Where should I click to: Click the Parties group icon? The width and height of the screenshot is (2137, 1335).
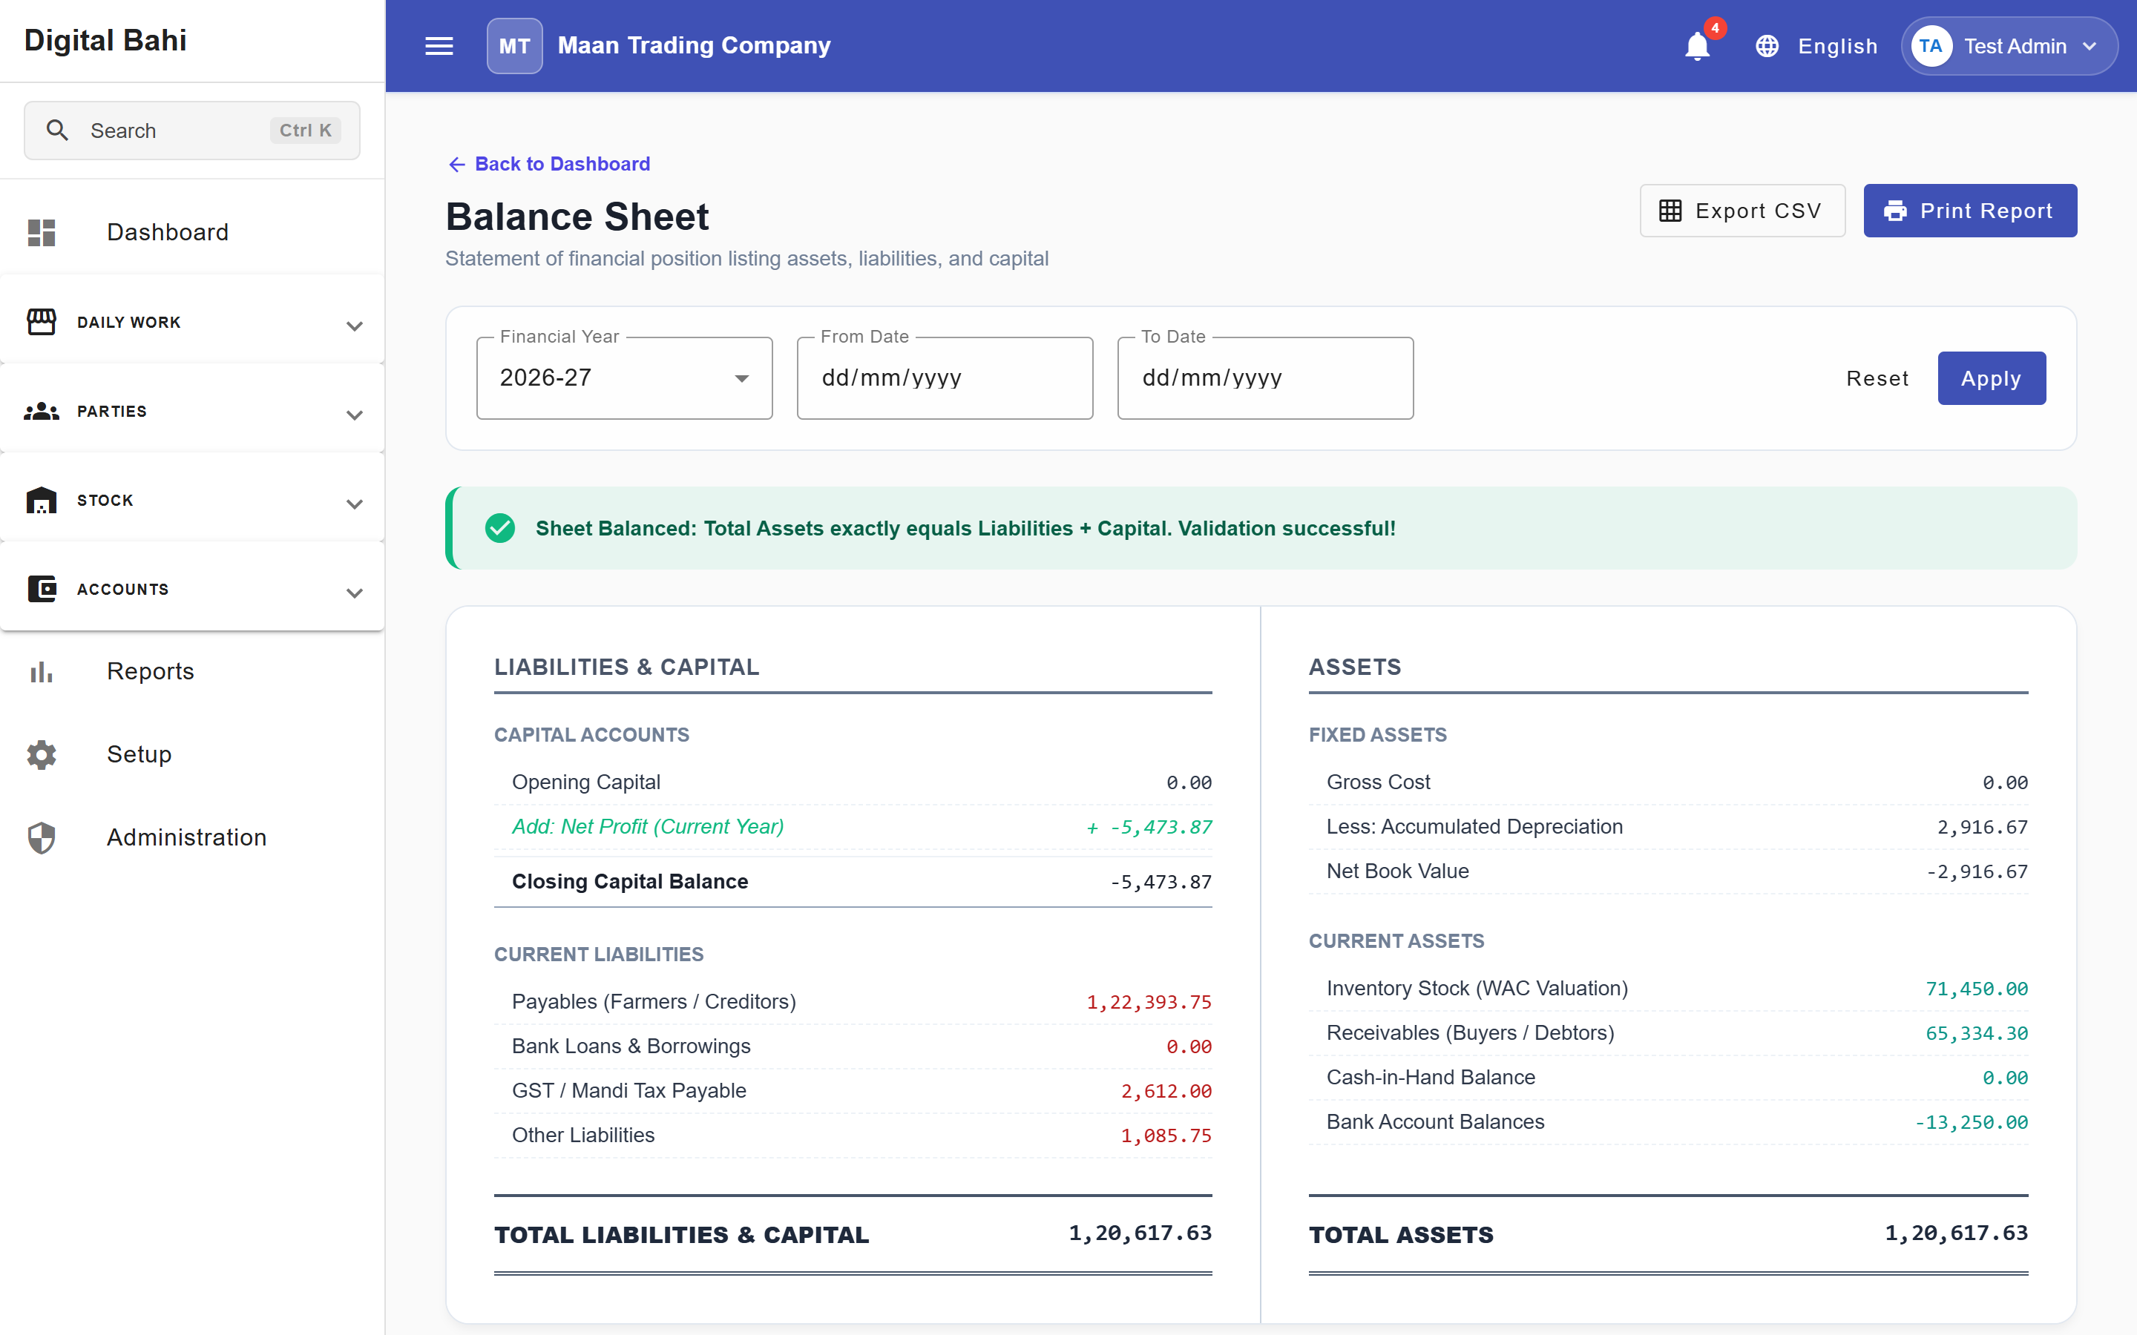pos(42,412)
